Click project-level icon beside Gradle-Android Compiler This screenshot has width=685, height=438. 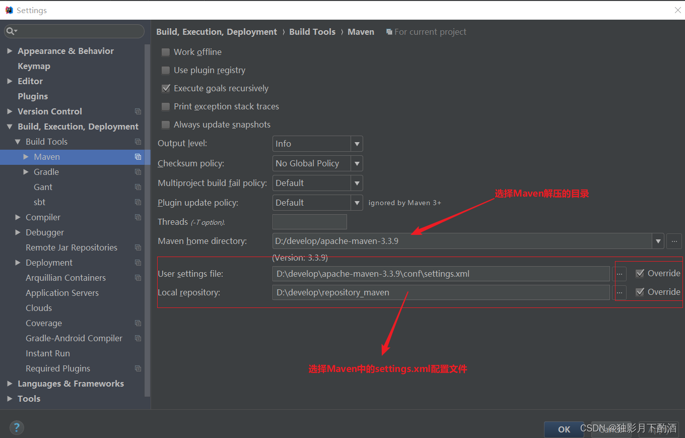[x=138, y=338]
